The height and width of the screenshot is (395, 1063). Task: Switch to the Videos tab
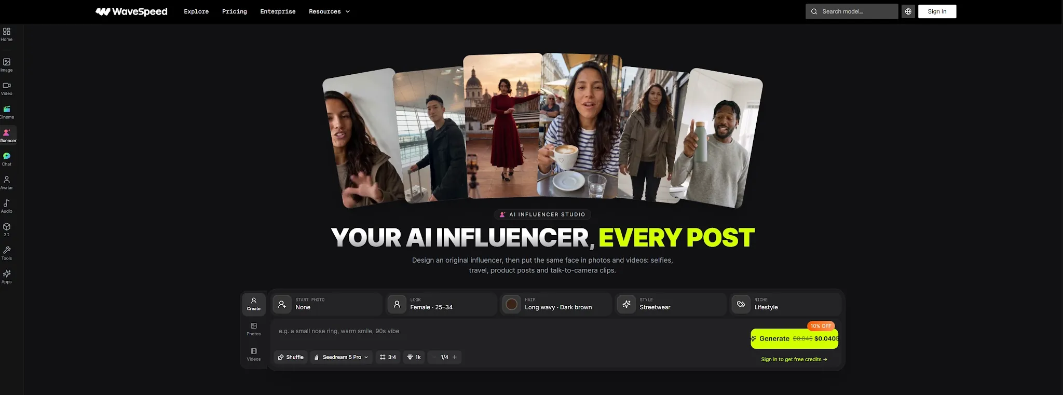(254, 355)
